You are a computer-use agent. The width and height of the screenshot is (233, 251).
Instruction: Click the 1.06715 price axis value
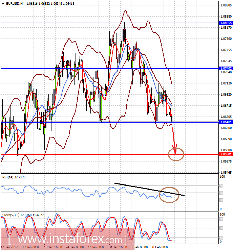pos(226,106)
